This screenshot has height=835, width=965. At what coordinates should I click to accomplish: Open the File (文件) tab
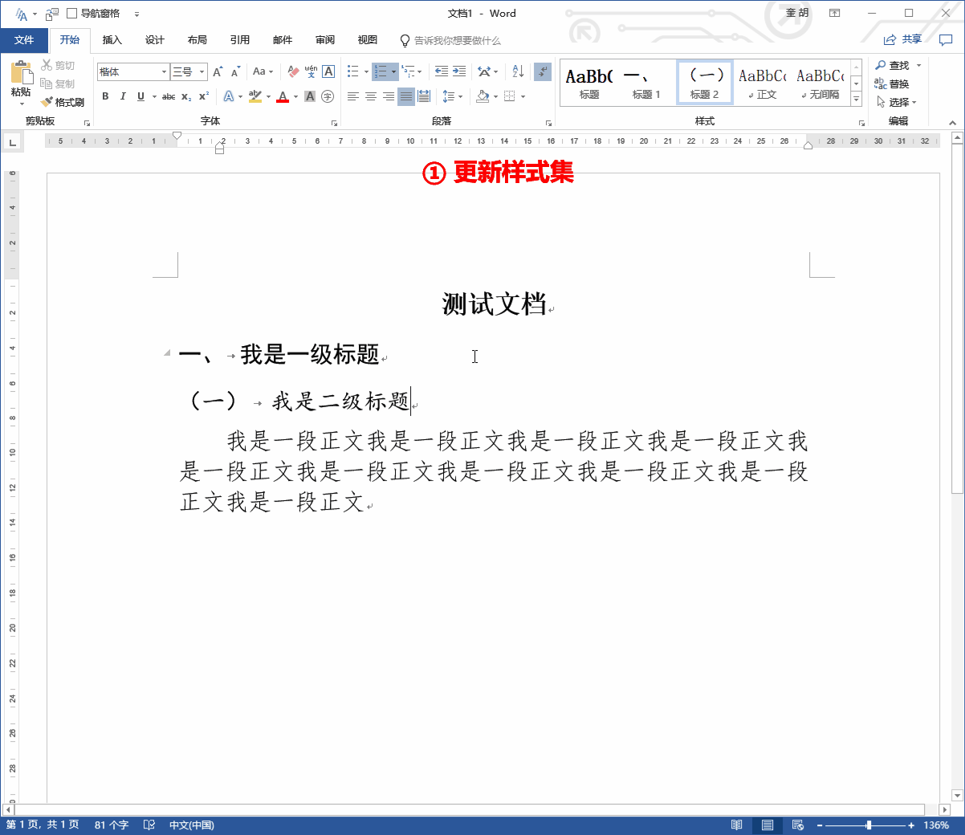click(x=24, y=40)
